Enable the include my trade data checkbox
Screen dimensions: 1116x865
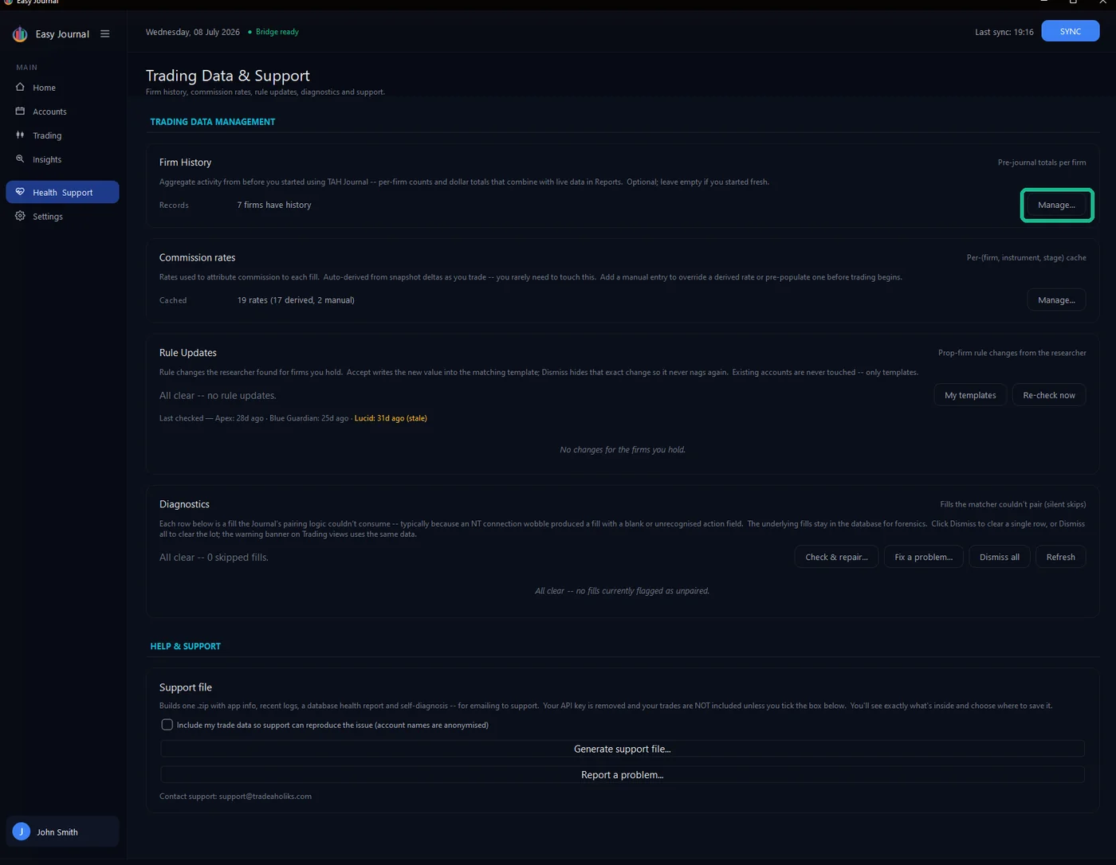pos(167,725)
